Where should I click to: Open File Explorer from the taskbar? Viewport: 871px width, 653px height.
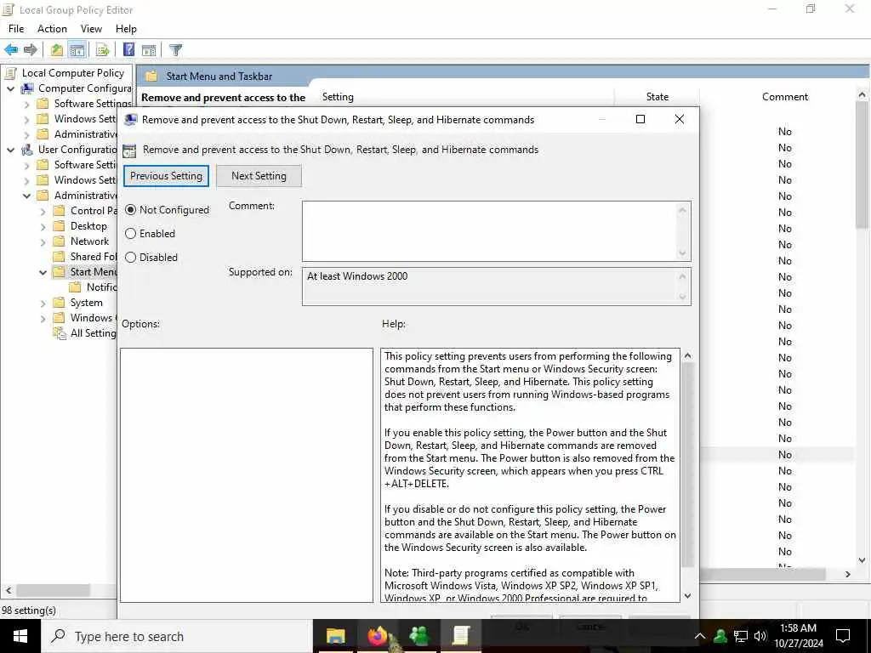(335, 636)
